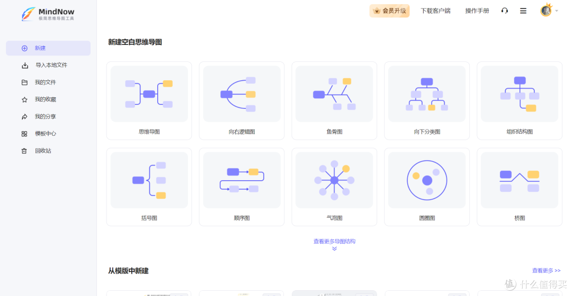The image size is (572, 296).
Task: Open the hamburger menu icon
Action: (523, 11)
